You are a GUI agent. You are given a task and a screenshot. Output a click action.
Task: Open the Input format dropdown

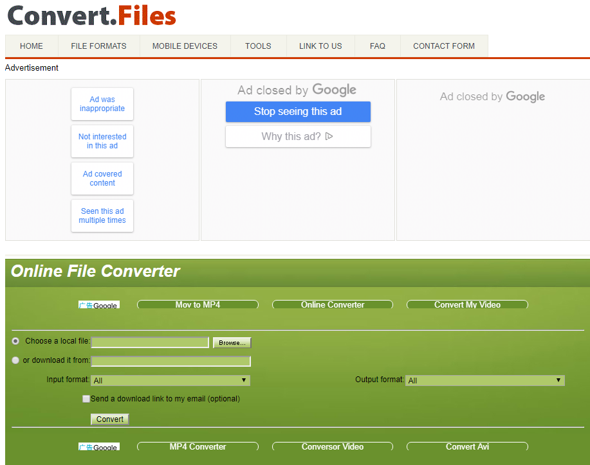click(171, 380)
